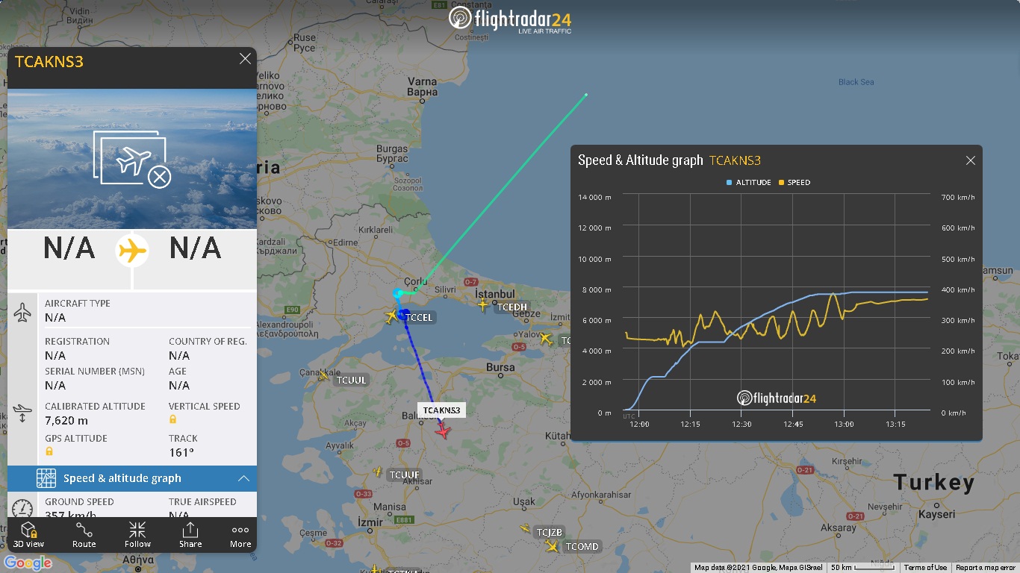This screenshot has height=573, width=1020.
Task: Toggle the SPEED series in graph legend
Action: coord(794,182)
